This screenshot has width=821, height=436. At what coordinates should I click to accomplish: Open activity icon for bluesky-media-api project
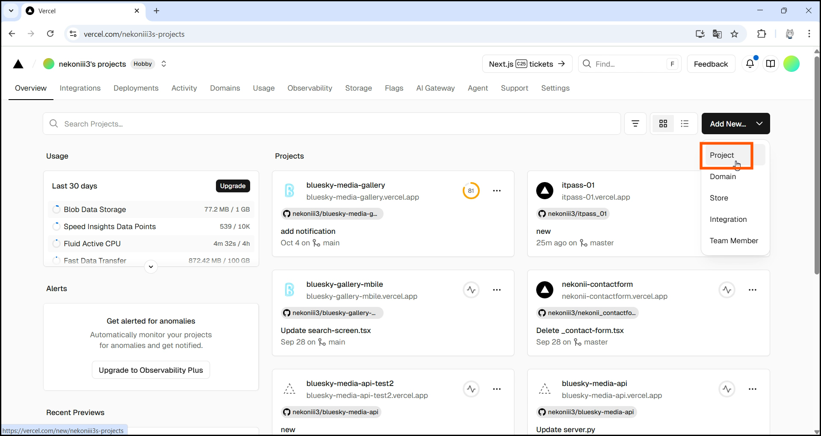click(727, 389)
